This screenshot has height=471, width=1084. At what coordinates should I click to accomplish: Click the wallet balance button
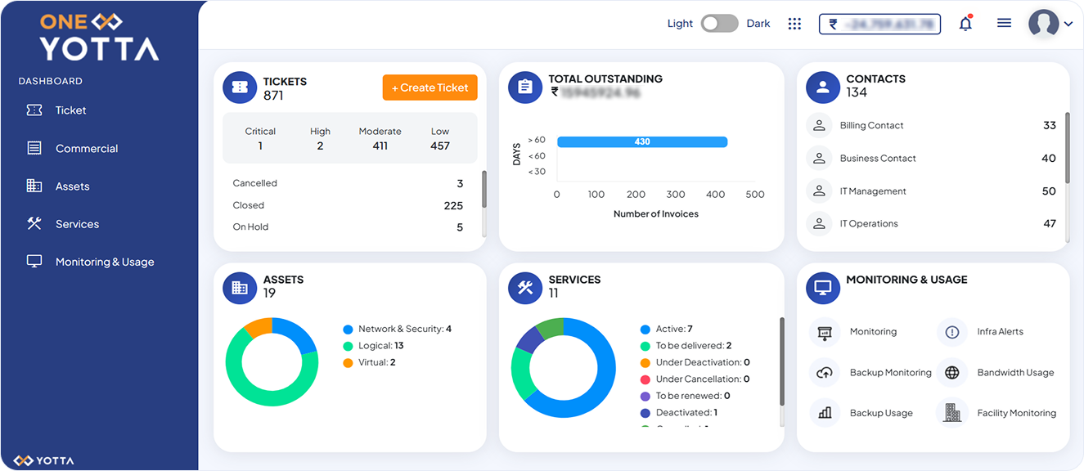click(x=879, y=23)
